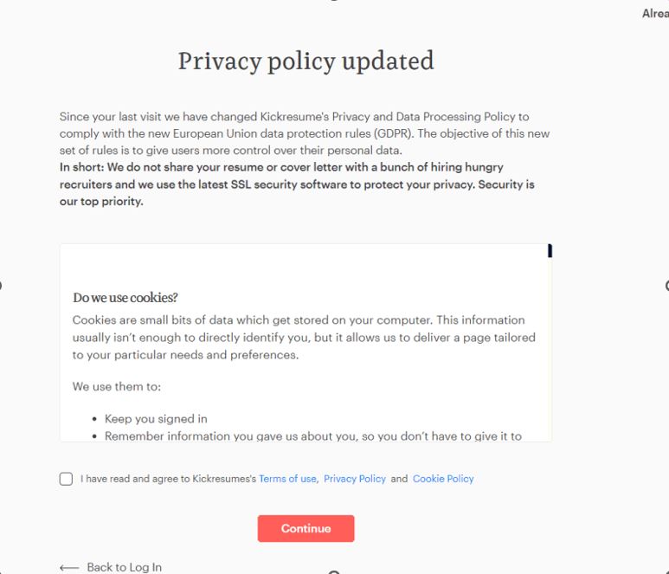Click the 'We use them to:' line

pos(117,387)
